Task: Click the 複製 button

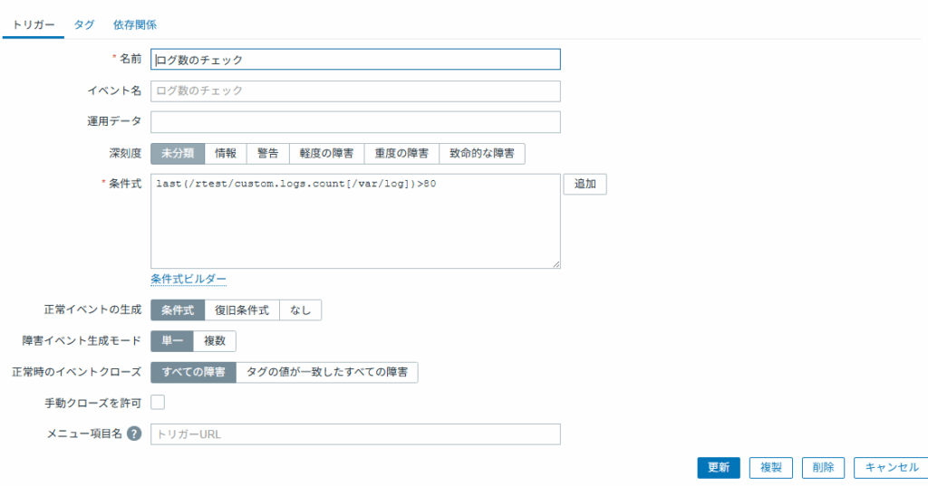Action: click(x=770, y=468)
